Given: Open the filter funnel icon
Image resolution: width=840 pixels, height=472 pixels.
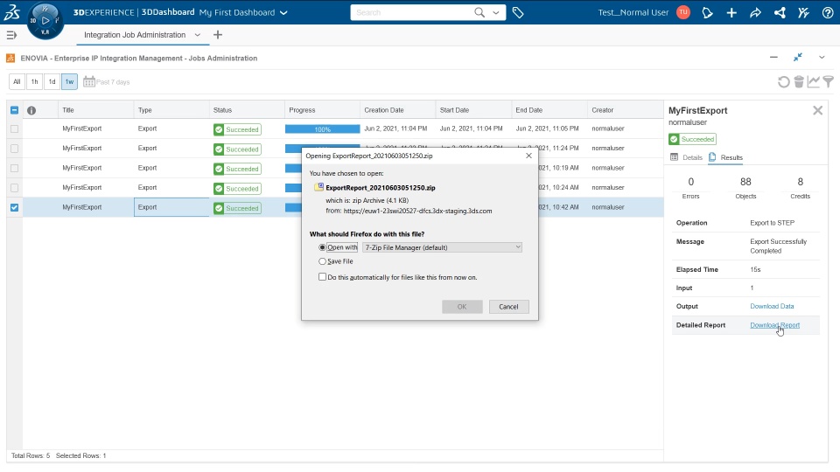Looking at the screenshot, I should pyautogui.click(x=829, y=81).
